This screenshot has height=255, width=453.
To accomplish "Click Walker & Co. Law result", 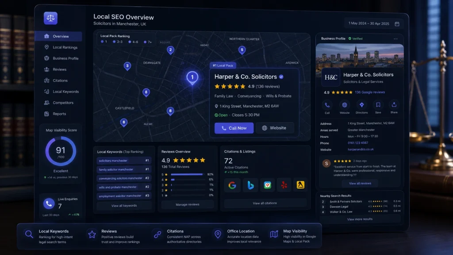I will (341, 212).
